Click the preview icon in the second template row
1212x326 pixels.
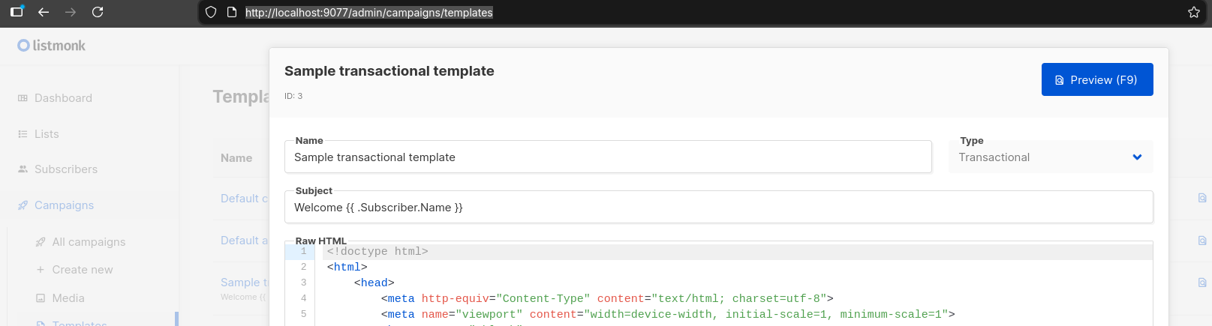tap(1202, 241)
